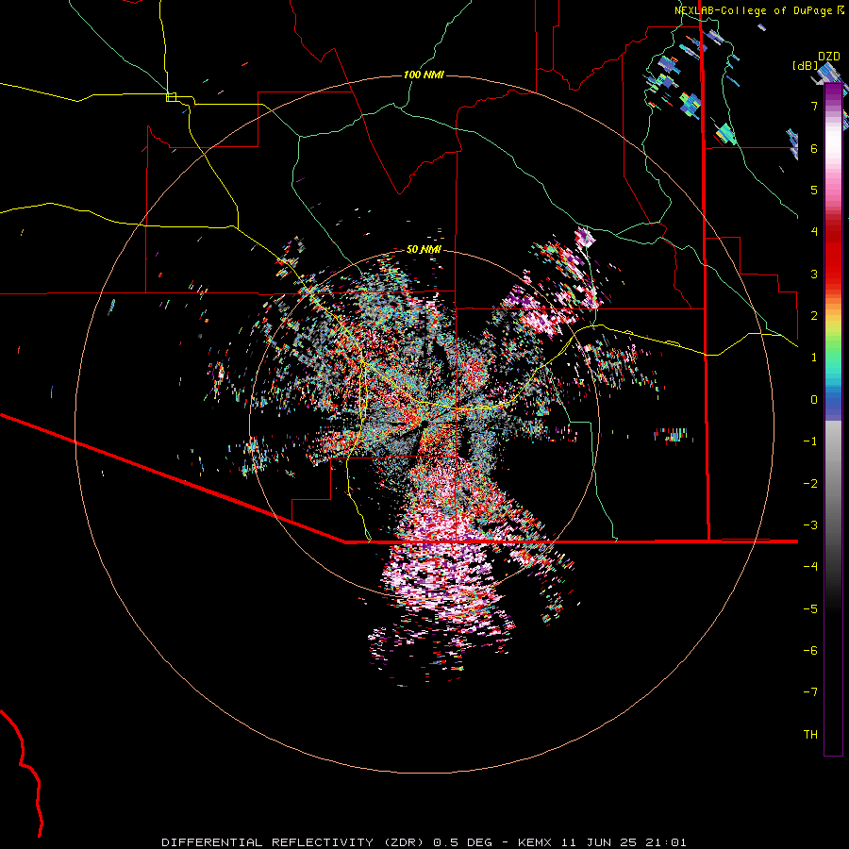Viewport: 849px width, 849px height.
Task: Click the DZD legend title
Action: click(x=828, y=57)
